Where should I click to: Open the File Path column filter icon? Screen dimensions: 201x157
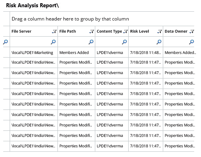coord(92,31)
